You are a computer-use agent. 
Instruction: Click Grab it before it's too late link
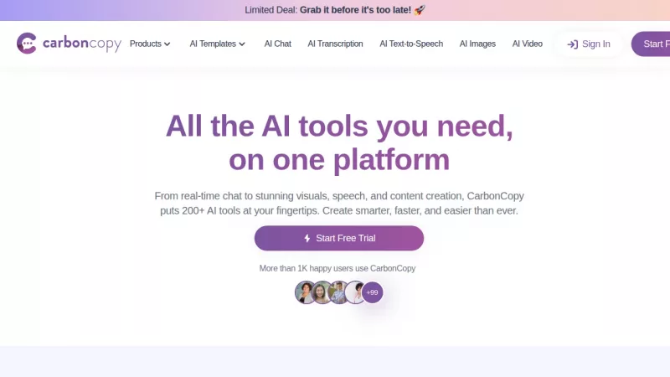(x=355, y=10)
